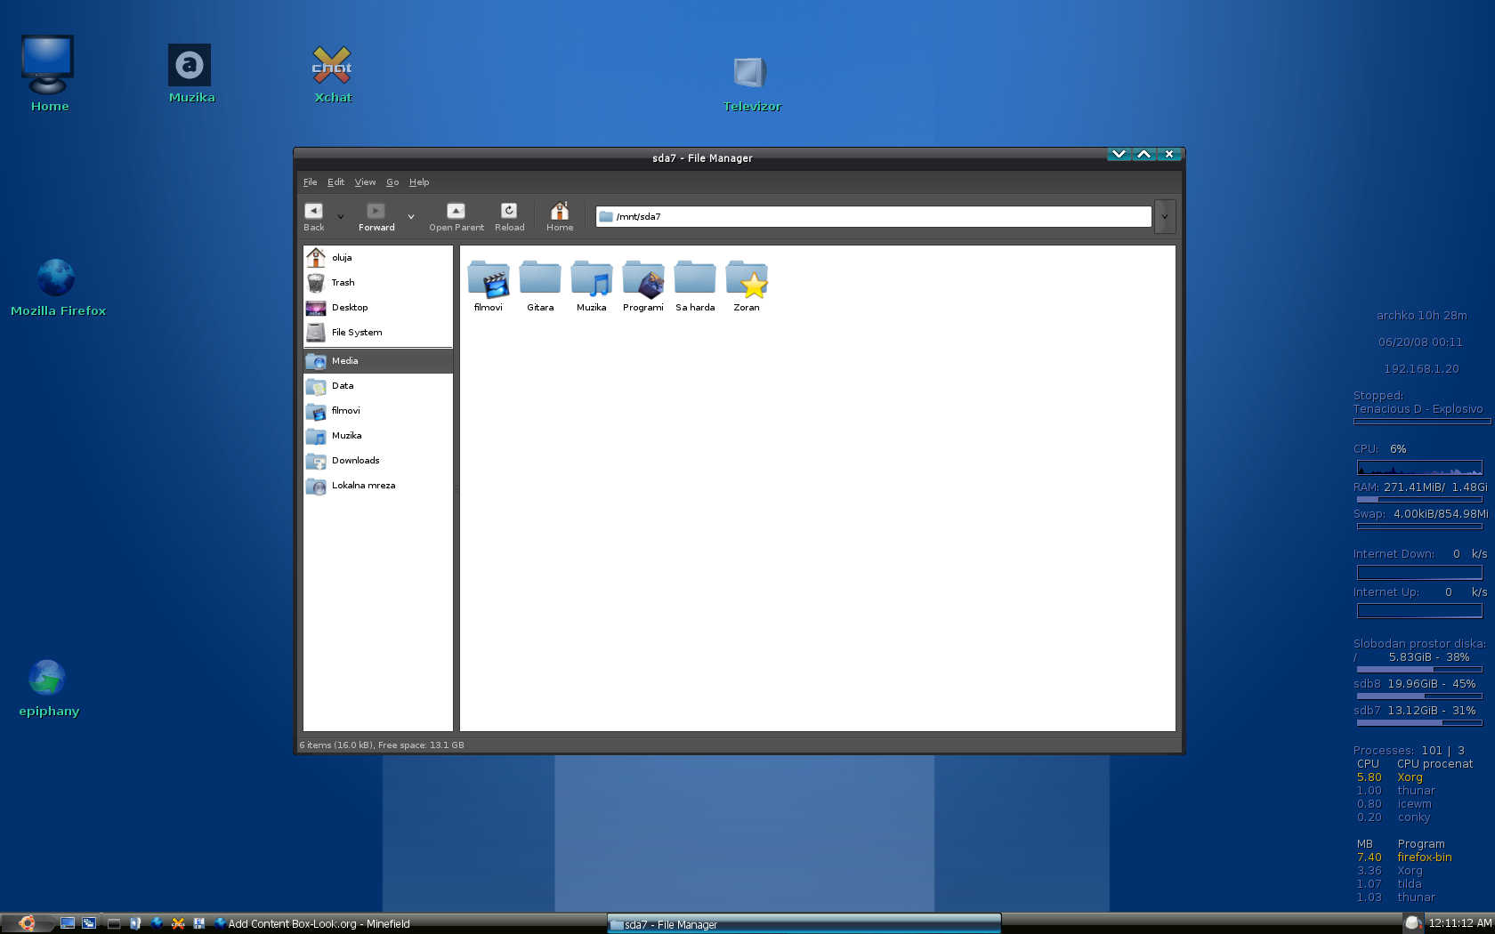Viewport: 1495px width, 934px height.
Task: Click the Muzika desktop icon
Action: point(190,74)
